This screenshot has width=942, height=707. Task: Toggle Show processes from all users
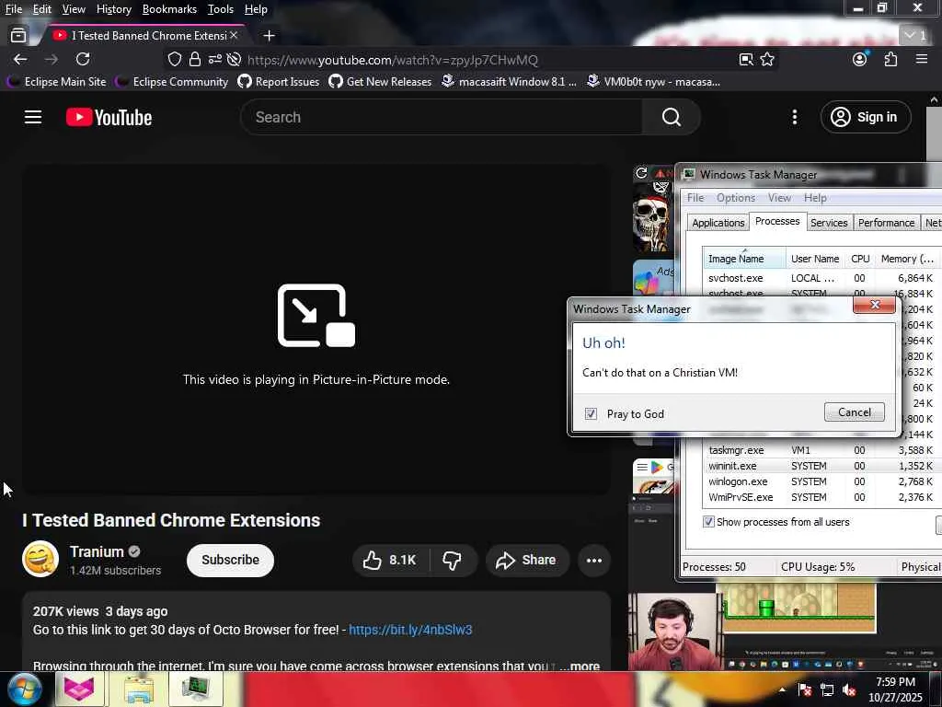[x=709, y=522]
